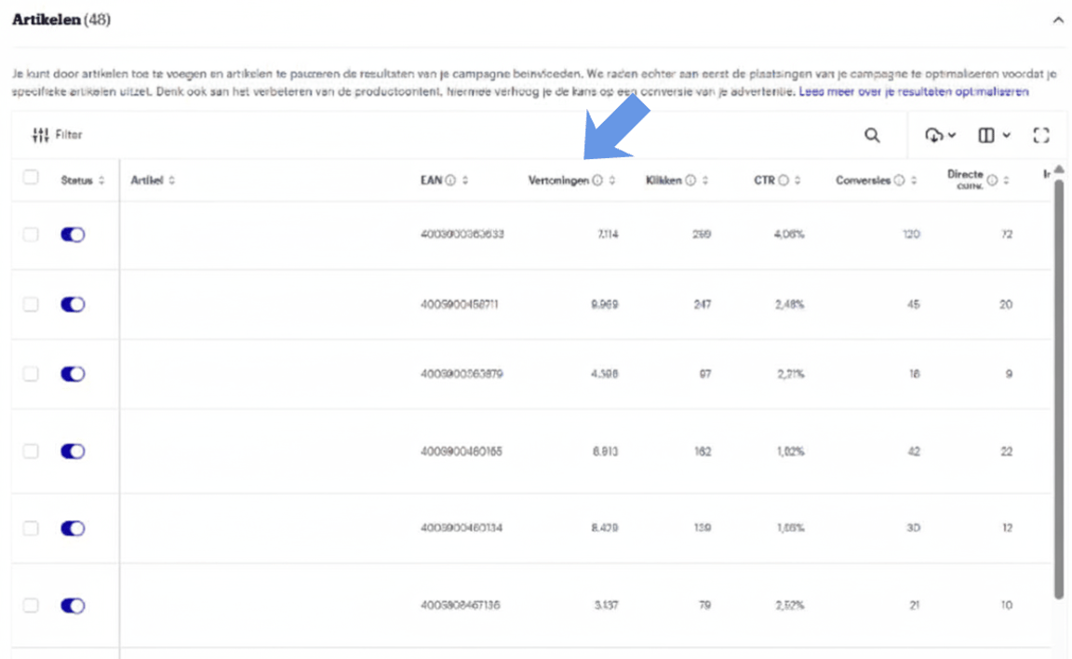The image size is (1072, 659).
Task: Select checkbox for EAN 4003900363633 row
Action: pyautogui.click(x=31, y=235)
